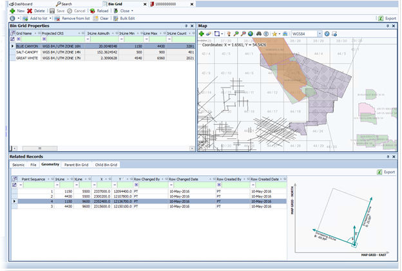Click the blue refresh icon after WGS84
This screenshot has width=402, height=271.
[x=327, y=34]
